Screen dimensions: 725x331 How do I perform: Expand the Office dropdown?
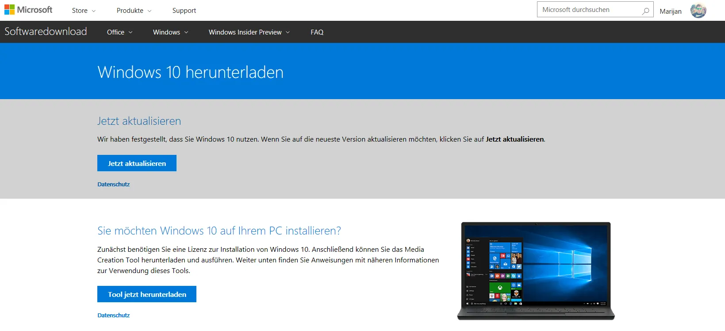pyautogui.click(x=119, y=32)
